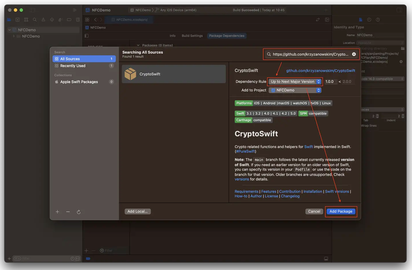Show the File inspector icon
412x270 pixels.
pyautogui.click(x=361, y=20)
